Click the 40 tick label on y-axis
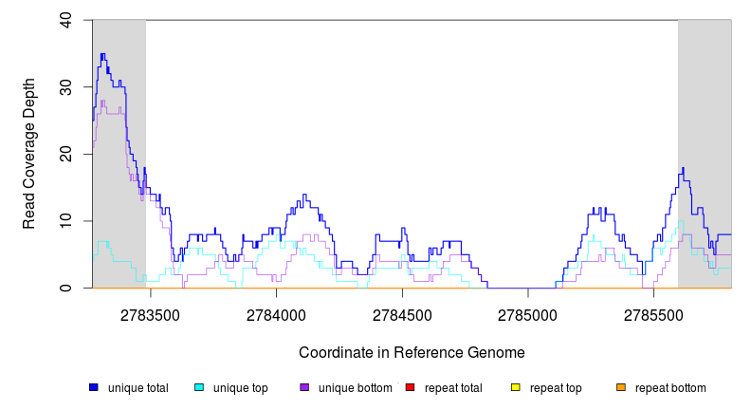This screenshot has height=410, width=751. (64, 19)
